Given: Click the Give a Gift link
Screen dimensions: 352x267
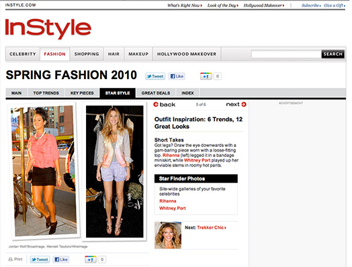Looking at the screenshot, I should 335,5.
